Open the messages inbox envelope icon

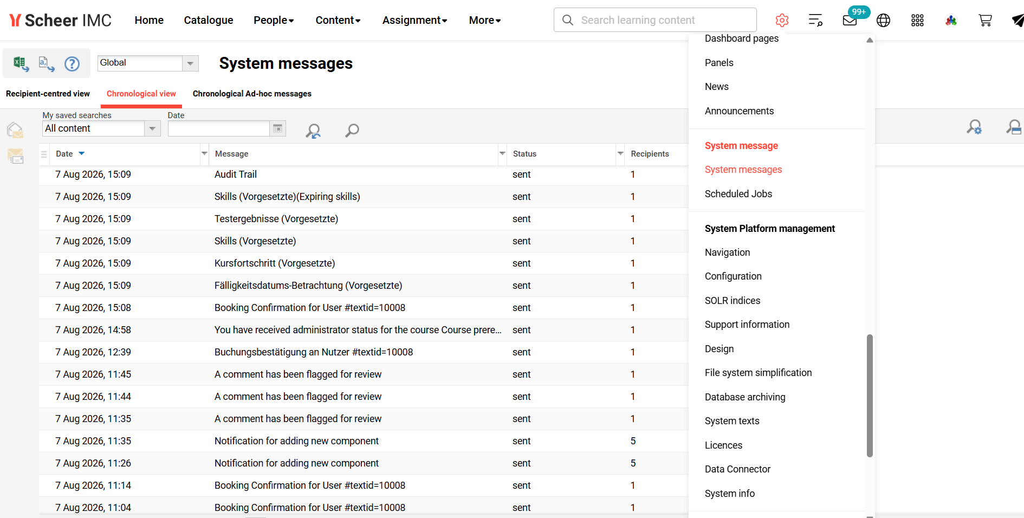tap(850, 20)
